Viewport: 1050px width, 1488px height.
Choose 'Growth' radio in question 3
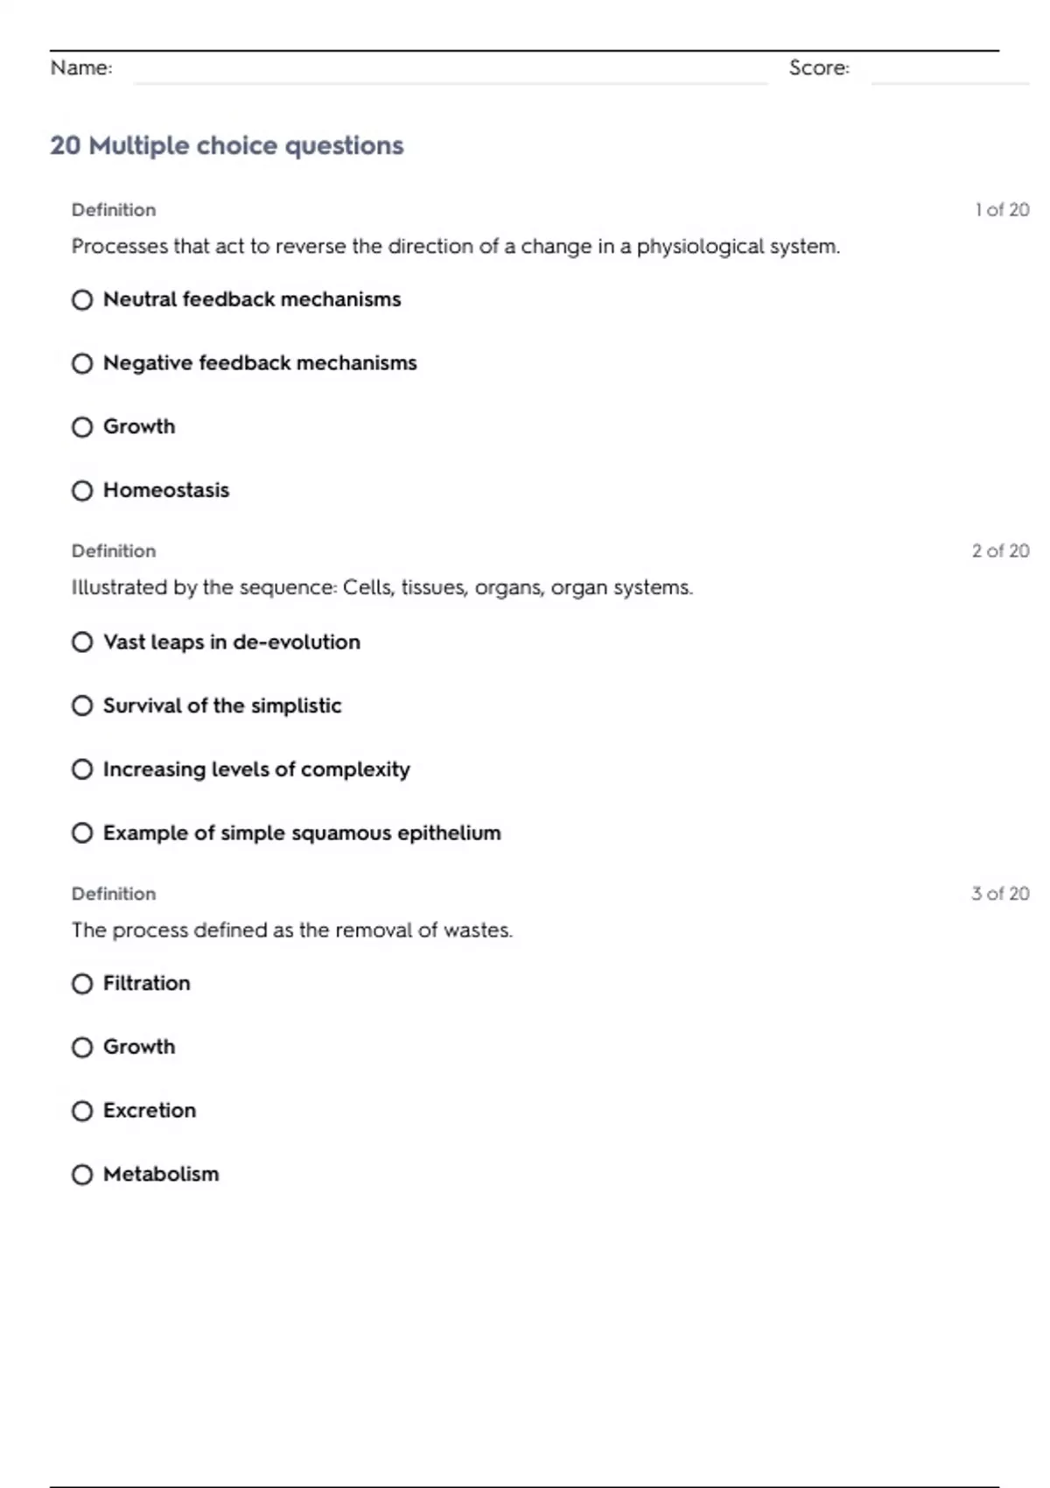click(82, 1048)
